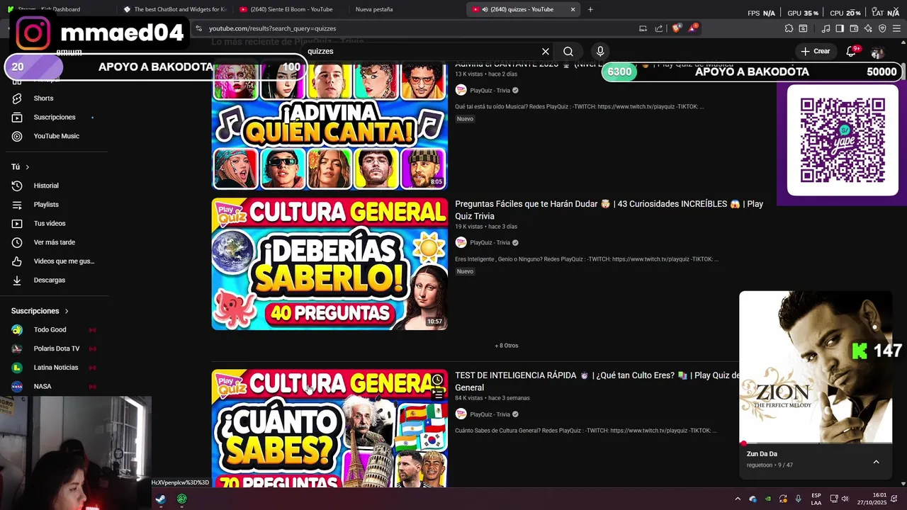Open the browser hamburger menu

pos(896,28)
